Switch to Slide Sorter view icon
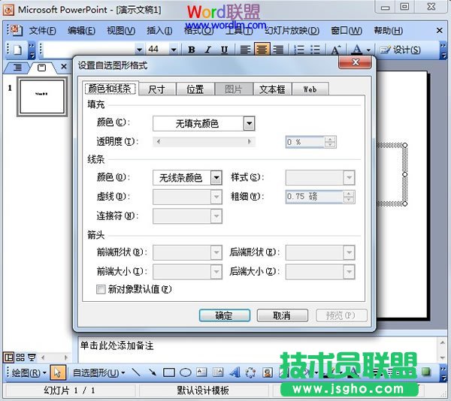Viewport: 451px width, 401px height. (x=20, y=357)
